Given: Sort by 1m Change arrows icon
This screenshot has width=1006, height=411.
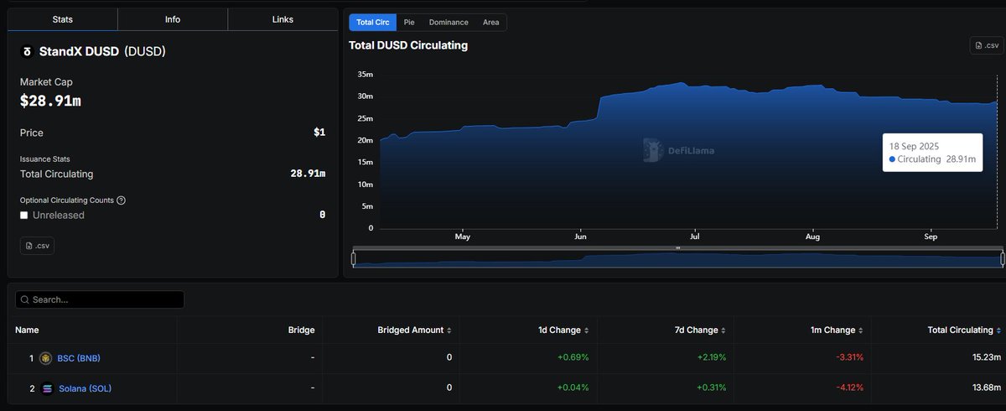Looking at the screenshot, I should point(861,330).
